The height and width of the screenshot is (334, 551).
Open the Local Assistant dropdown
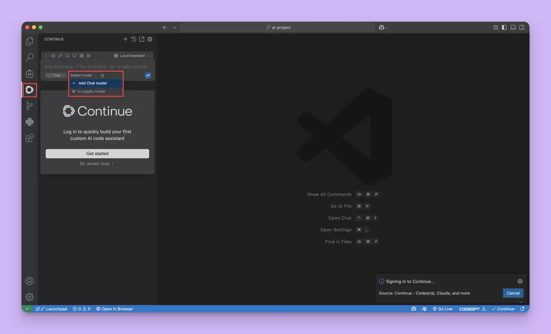131,56
